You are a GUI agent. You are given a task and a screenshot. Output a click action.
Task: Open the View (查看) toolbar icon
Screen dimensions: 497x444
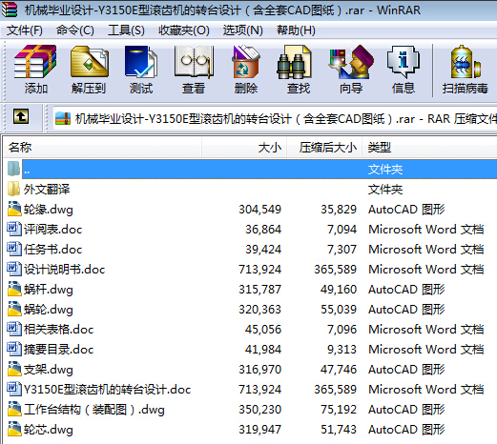194,62
